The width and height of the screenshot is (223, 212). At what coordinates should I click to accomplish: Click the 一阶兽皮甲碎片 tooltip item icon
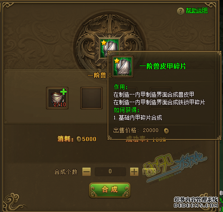coord(123,66)
